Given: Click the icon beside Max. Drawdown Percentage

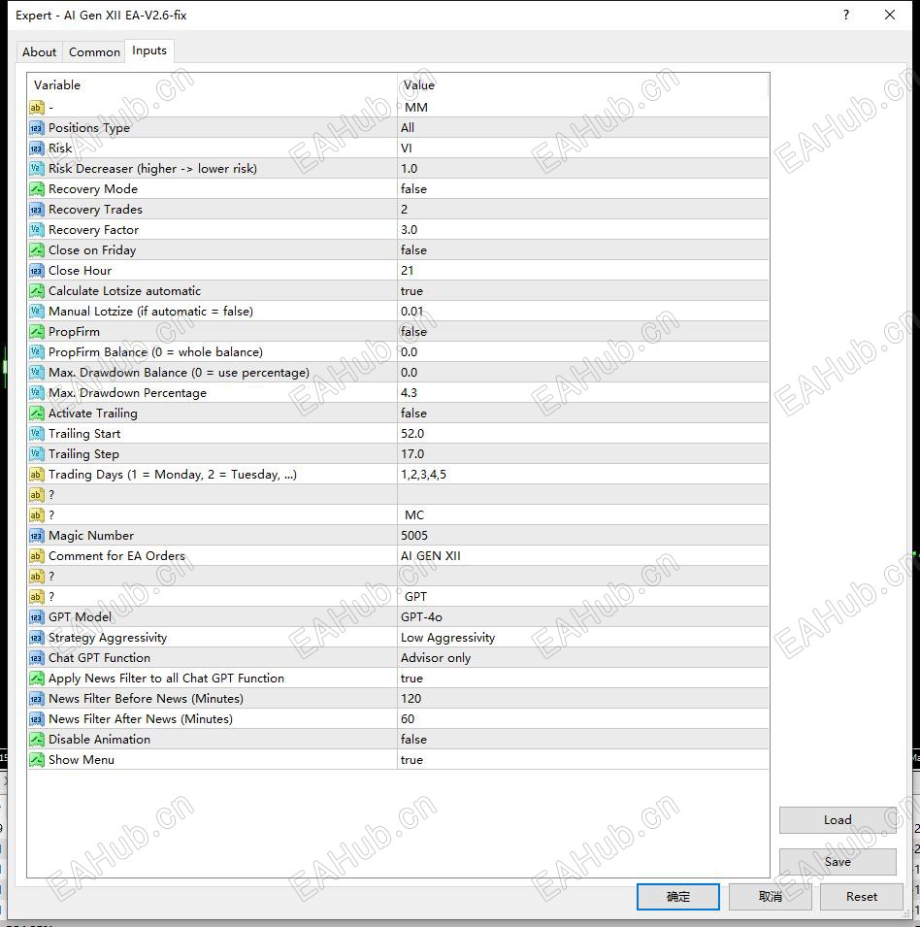Looking at the screenshot, I should coord(37,393).
